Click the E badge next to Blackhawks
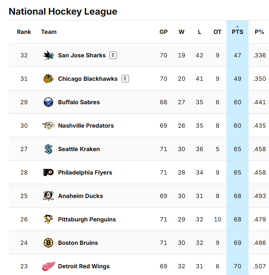Screen dimensions: 269x275 pos(125,79)
